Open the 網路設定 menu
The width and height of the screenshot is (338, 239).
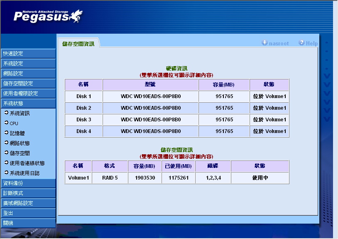pyautogui.click(x=28, y=74)
